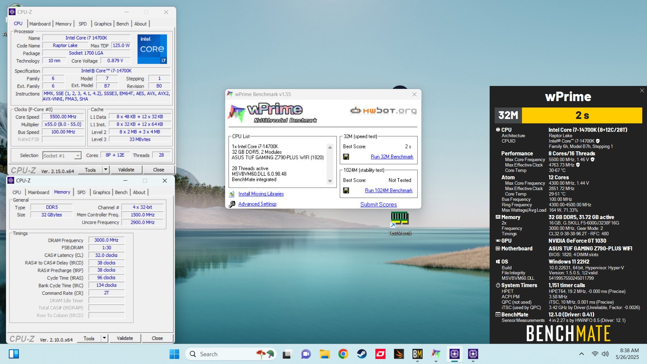The height and width of the screenshot is (364, 647).
Task: Click the 32M 2 s score banner in BenchMate
Action: tap(568, 115)
